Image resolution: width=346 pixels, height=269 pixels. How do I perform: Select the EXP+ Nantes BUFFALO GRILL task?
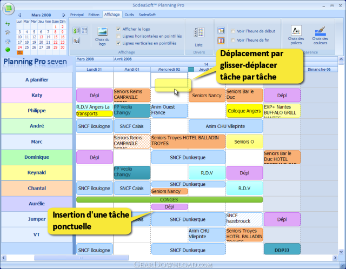click(282, 111)
